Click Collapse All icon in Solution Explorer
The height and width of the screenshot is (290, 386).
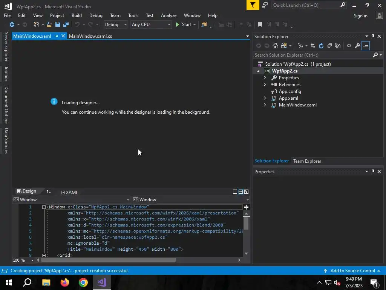tap(329, 46)
